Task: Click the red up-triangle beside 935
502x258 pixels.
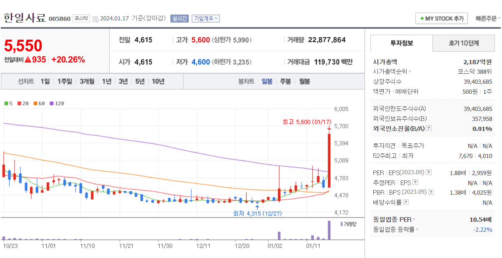Action: (x=28, y=60)
